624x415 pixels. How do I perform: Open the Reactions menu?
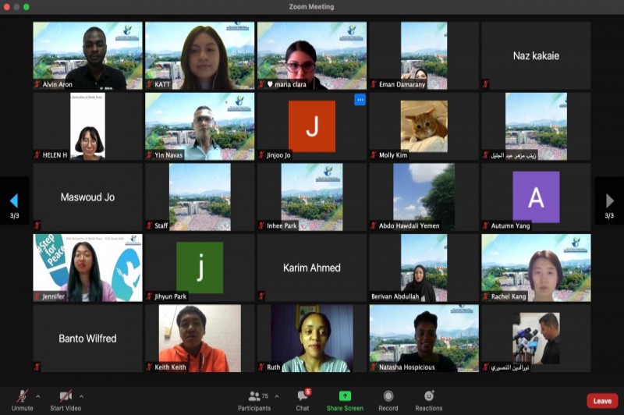(x=428, y=397)
